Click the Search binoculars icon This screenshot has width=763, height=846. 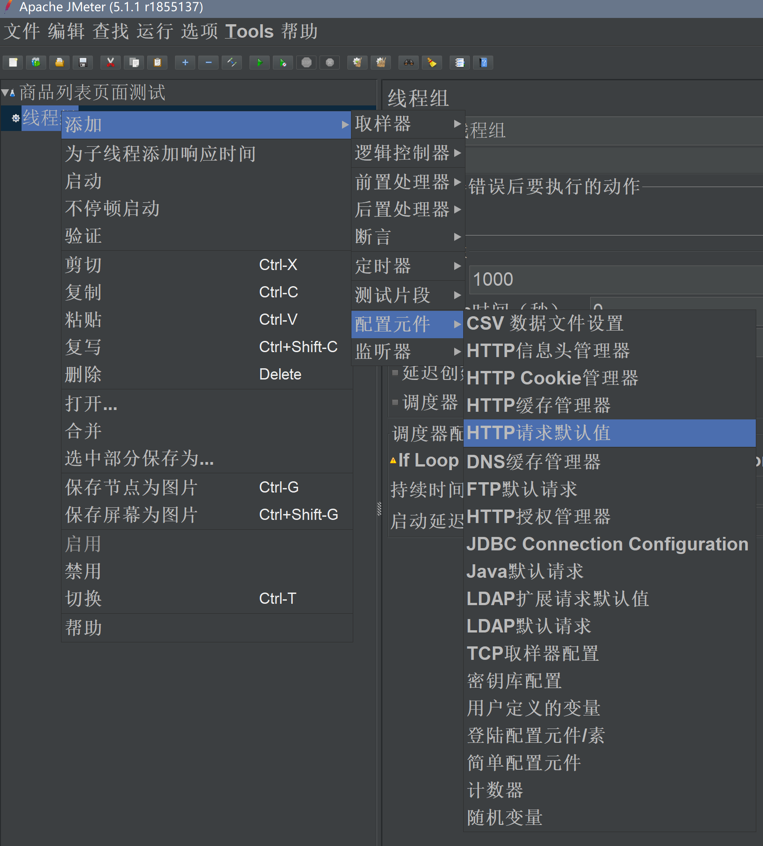click(x=408, y=62)
